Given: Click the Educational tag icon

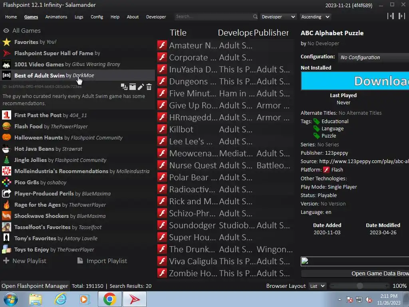Looking at the screenshot, I should [x=317, y=122].
